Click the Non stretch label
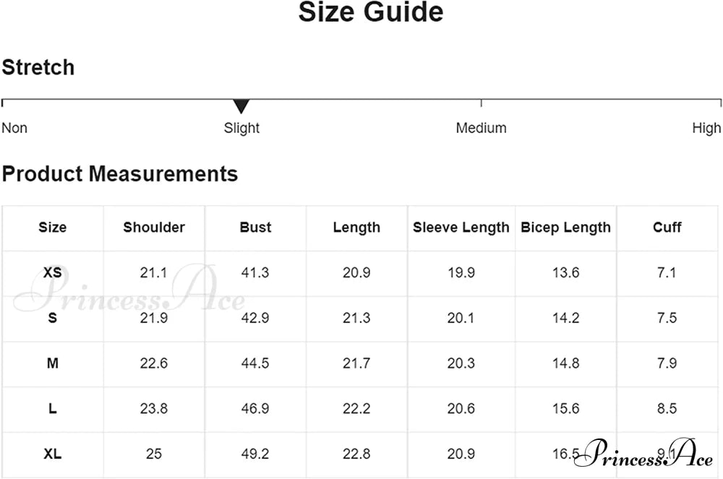This screenshot has height=479, width=723. [x=14, y=128]
